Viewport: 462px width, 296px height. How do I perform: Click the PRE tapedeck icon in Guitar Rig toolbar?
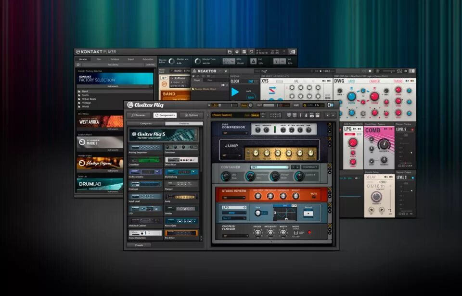289,115
